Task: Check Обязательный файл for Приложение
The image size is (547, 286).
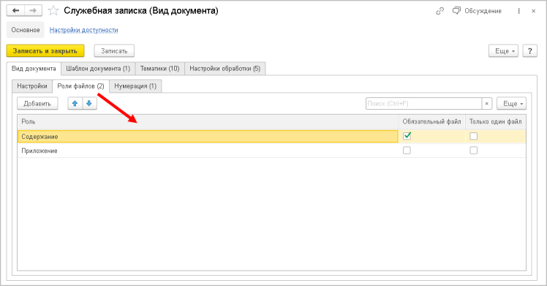Action: [x=407, y=151]
